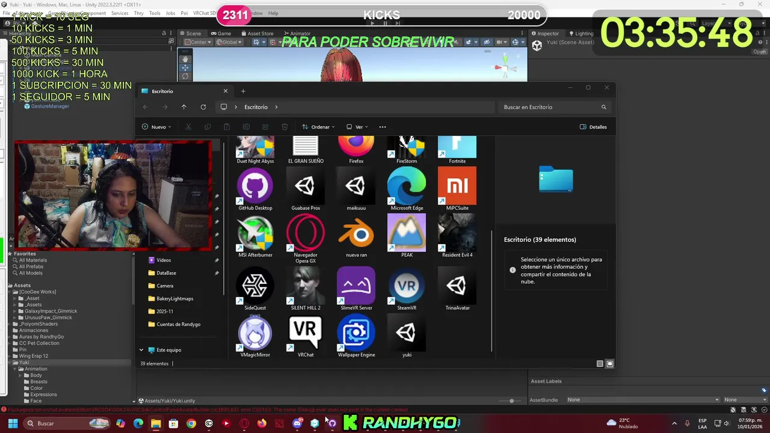Click the breadcrumb chevron after Escritorio
The image size is (770, 433).
(x=276, y=107)
